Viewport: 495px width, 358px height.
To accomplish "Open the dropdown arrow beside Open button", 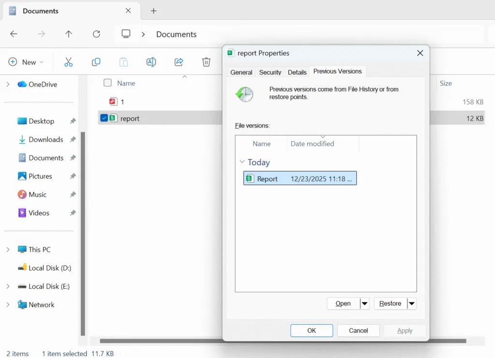I will (364, 303).
